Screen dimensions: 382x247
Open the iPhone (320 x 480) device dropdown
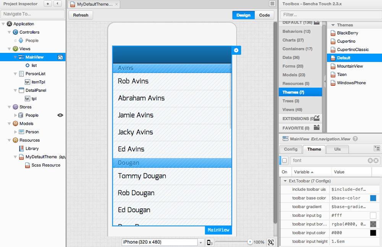201,242
